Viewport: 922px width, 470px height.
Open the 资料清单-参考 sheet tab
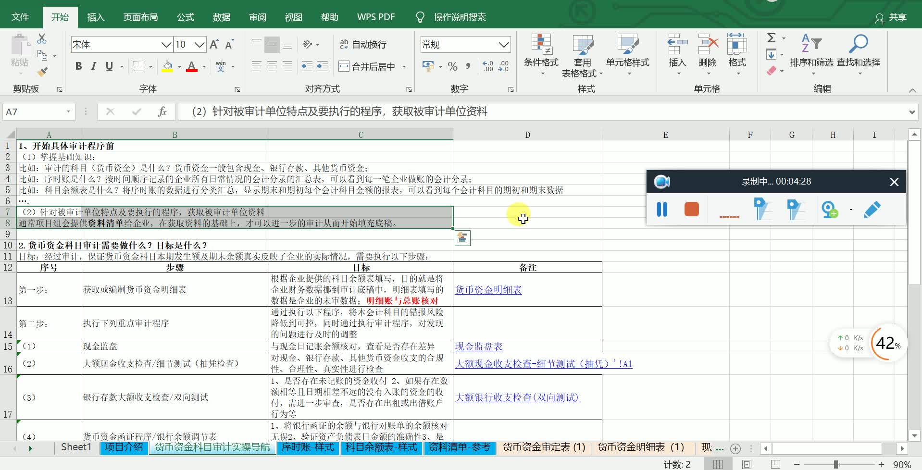tap(460, 447)
